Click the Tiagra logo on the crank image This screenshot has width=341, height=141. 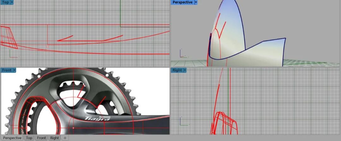tap(97, 119)
